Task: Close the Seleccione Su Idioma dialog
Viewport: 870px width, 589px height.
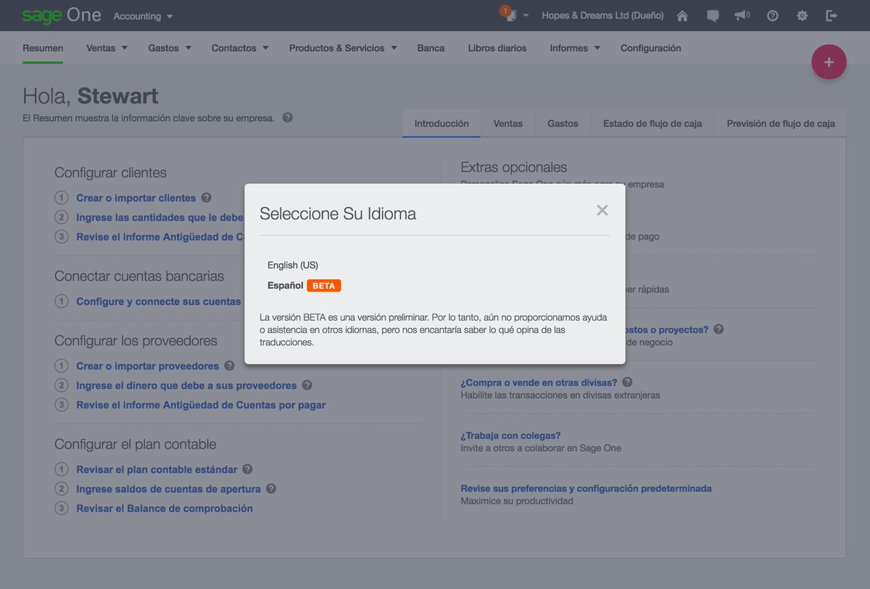Action: coord(602,210)
